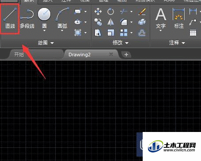Select the 多段线 (Polyline) tool

click(x=27, y=18)
